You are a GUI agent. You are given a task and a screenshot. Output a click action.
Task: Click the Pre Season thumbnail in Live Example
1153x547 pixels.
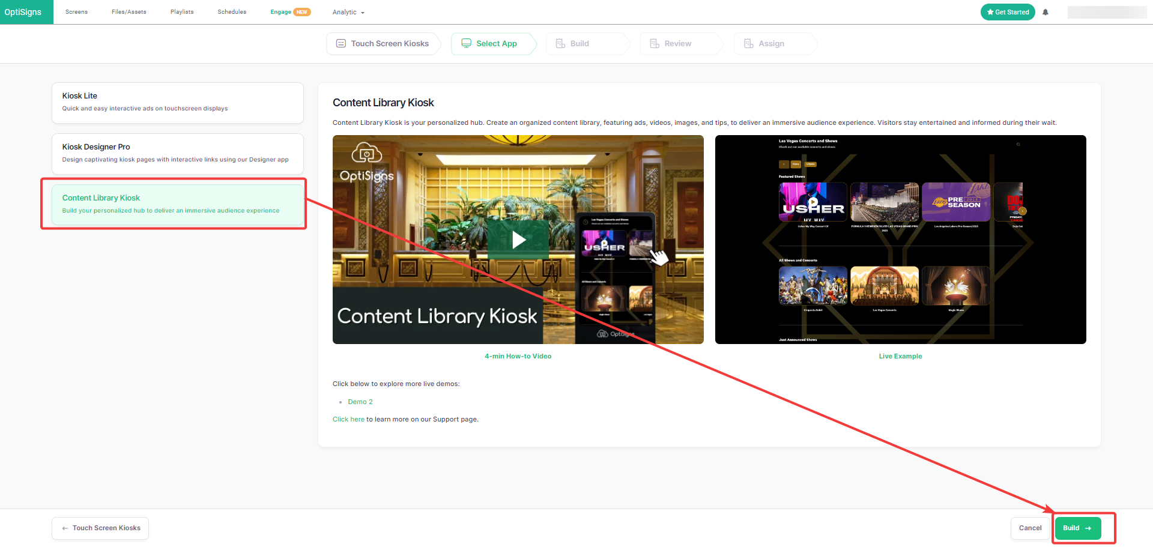pos(955,202)
